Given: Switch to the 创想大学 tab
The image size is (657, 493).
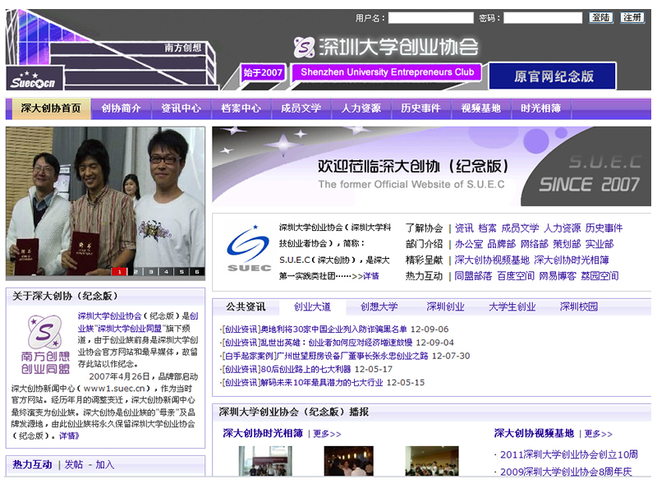Looking at the screenshot, I should point(379,306).
